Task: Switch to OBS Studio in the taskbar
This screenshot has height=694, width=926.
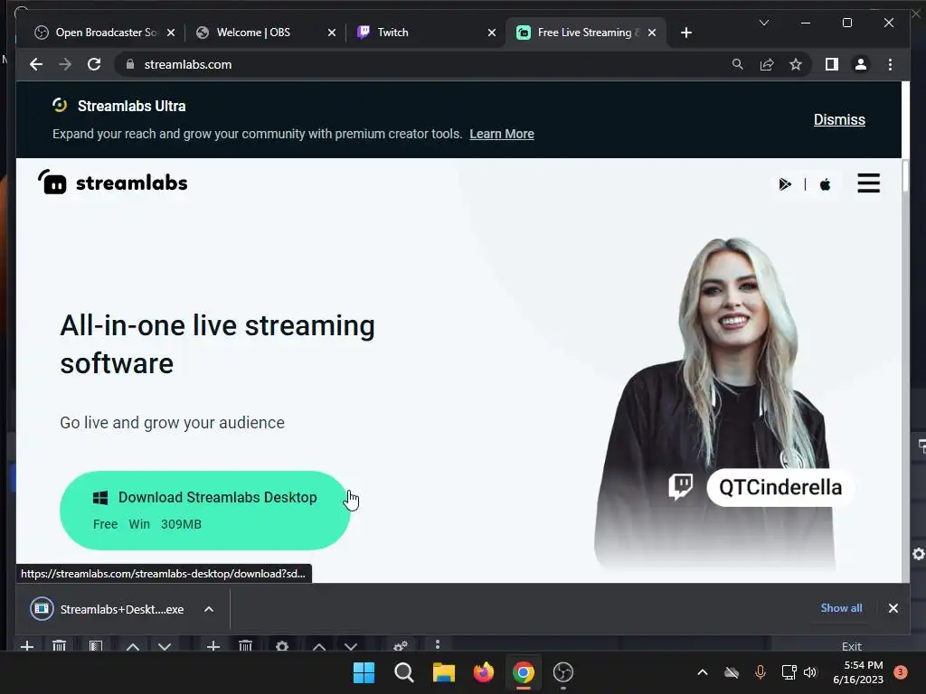Action: pyautogui.click(x=562, y=672)
